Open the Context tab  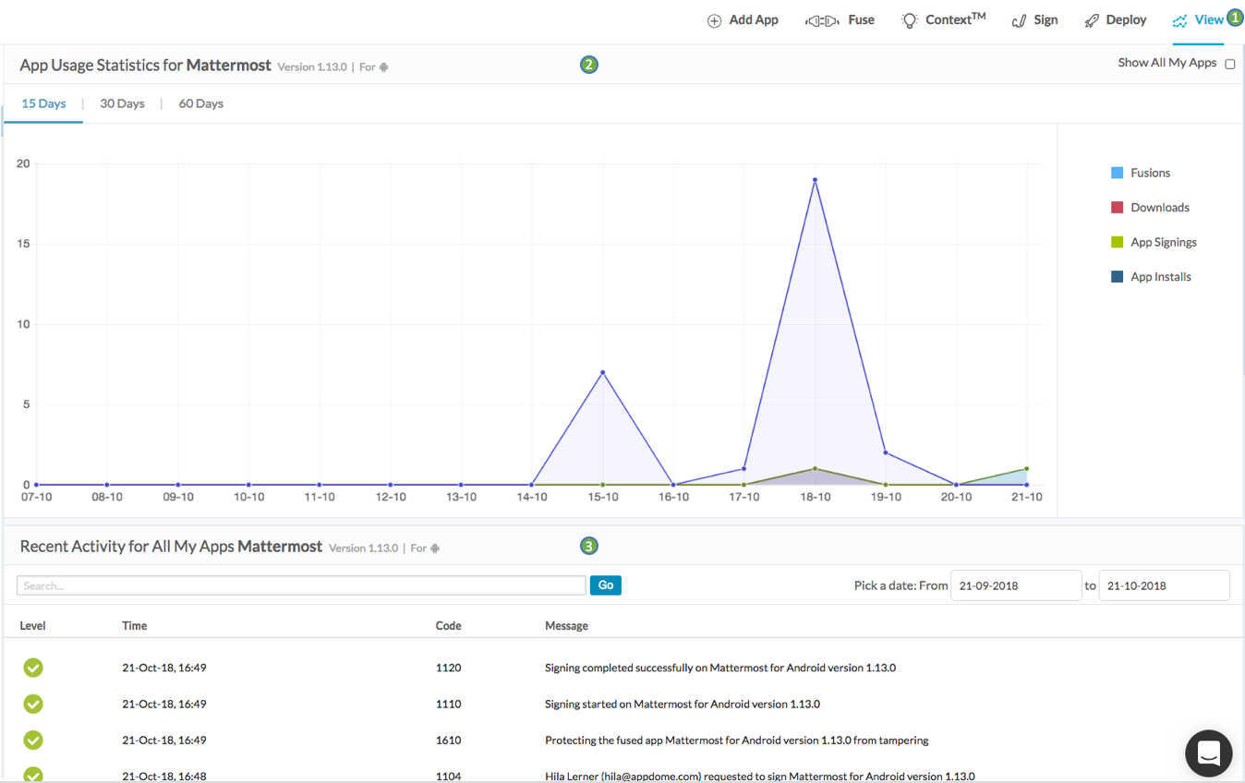click(x=943, y=19)
